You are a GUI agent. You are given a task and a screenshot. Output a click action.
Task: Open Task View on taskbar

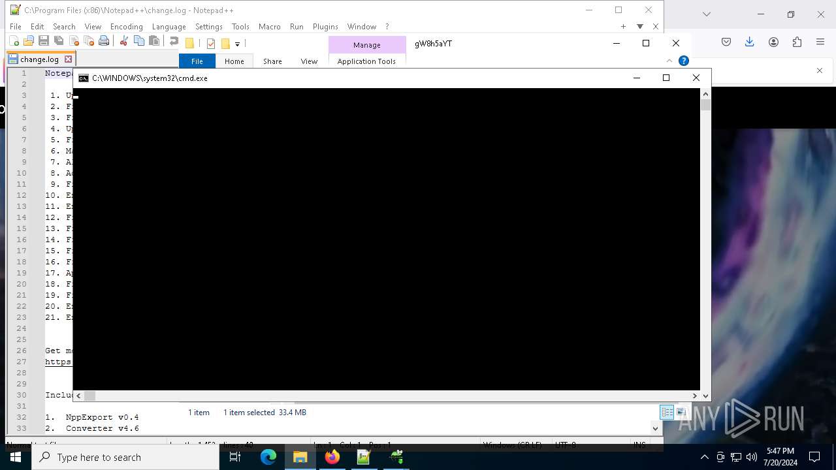[235, 457]
